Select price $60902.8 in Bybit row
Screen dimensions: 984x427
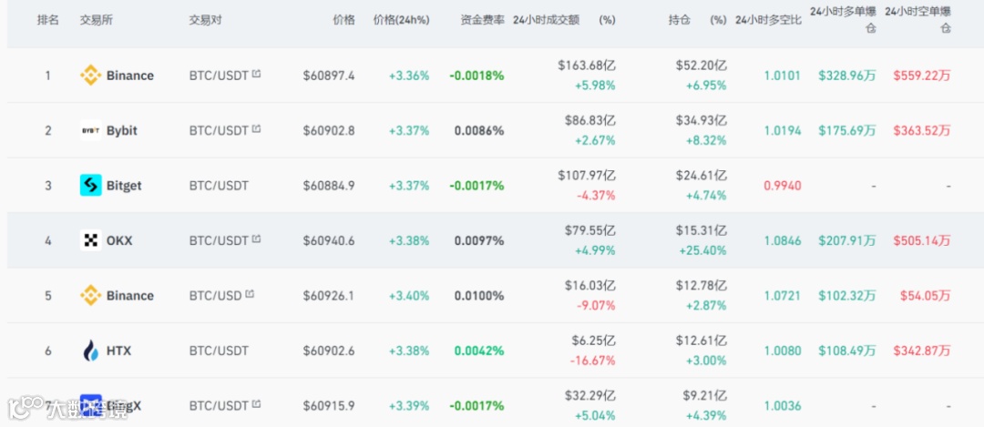pos(329,130)
